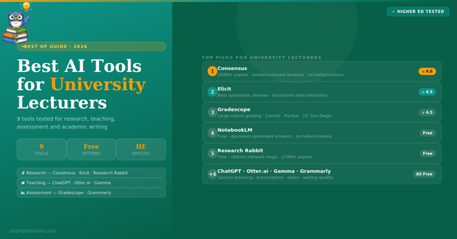The width and height of the screenshot is (457, 239).
Task: Click the Research category icon in the list
Action: coord(23,173)
